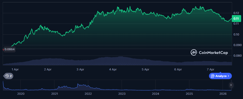Grab the range slider pause handle
The width and height of the screenshot is (243, 99).
coord(231,85)
